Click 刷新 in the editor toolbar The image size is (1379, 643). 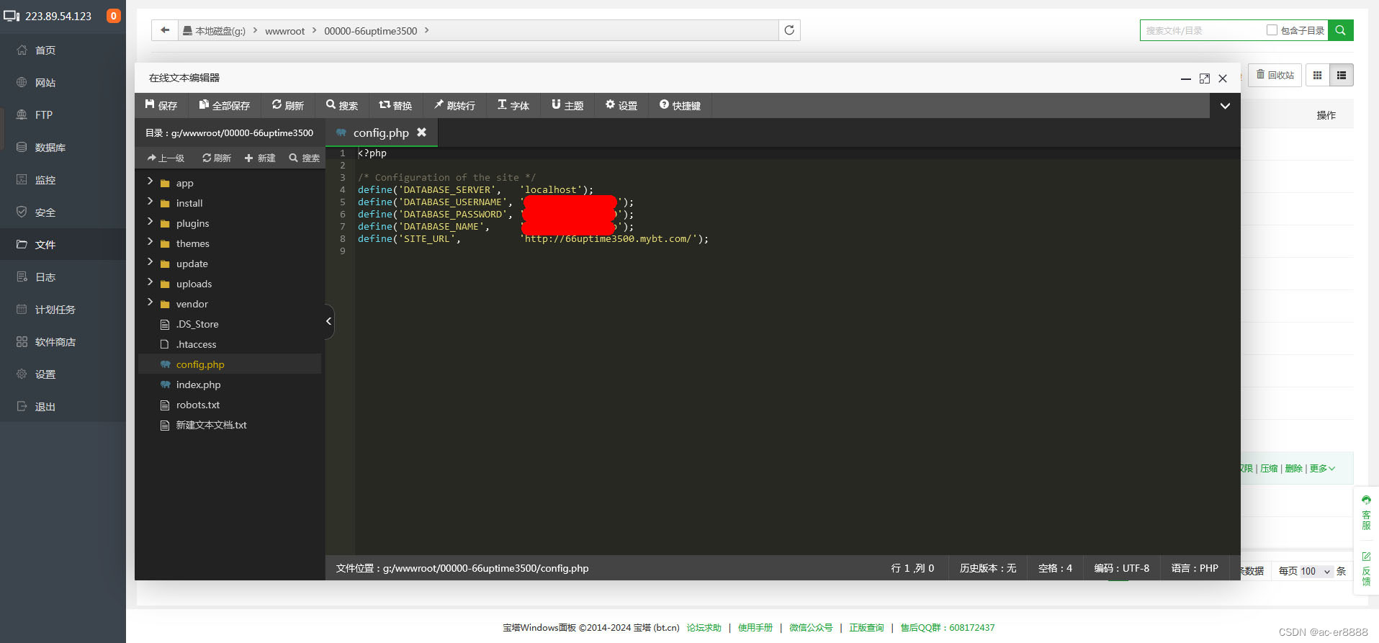click(288, 105)
